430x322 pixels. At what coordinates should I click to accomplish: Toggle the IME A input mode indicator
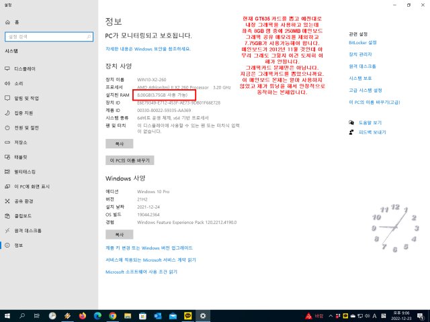(374, 316)
